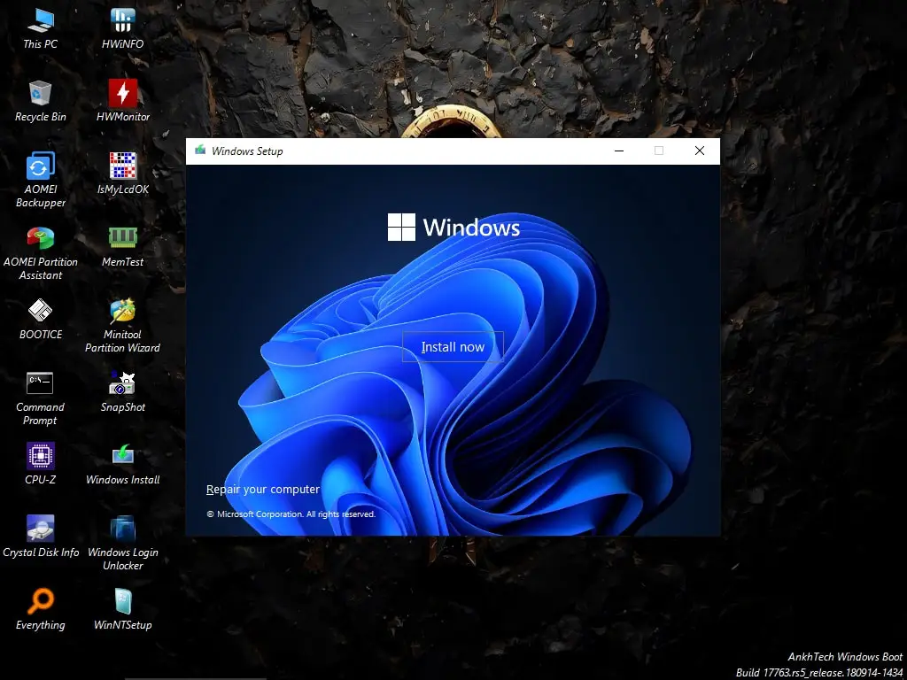Open AOMEI Partition Assistant
The image size is (907, 680).
41,239
